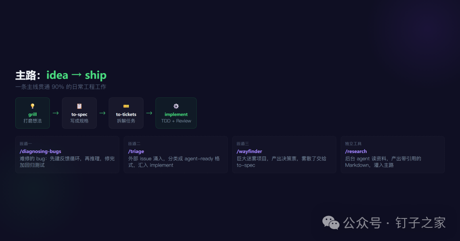
Task: Open the /research command link
Action: coord(356,151)
